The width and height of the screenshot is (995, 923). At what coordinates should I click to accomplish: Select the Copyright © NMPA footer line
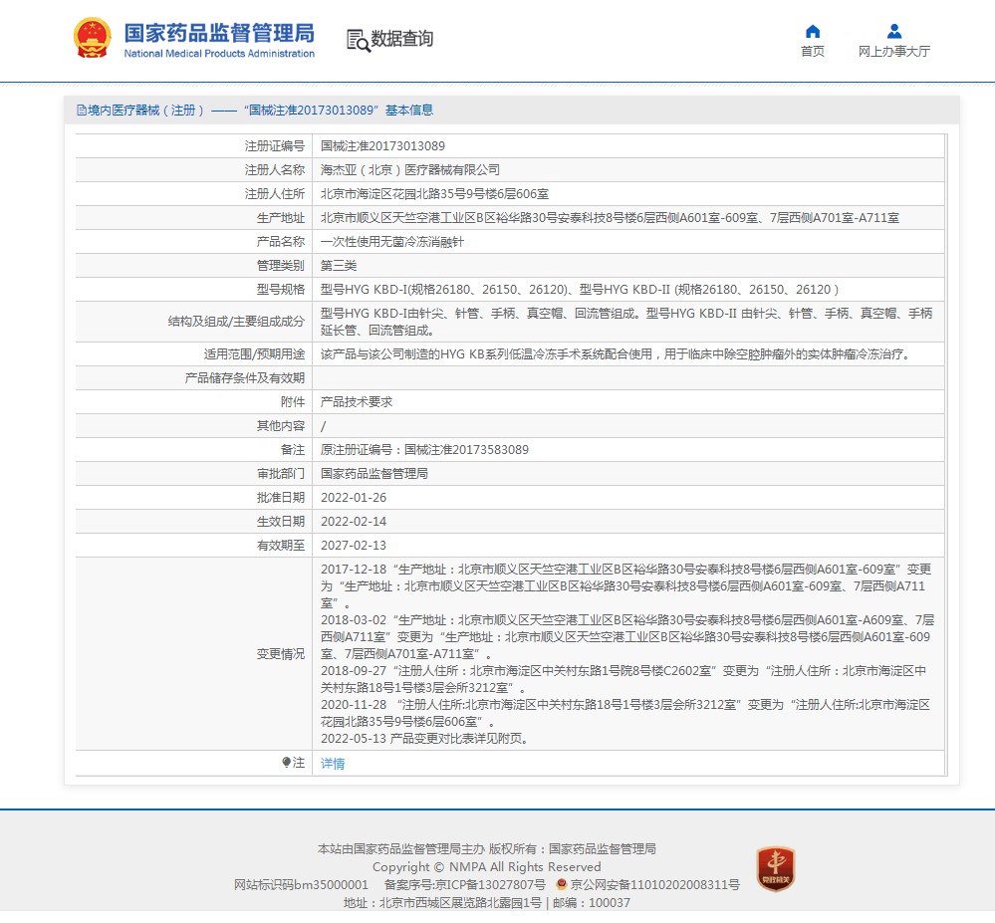pos(487,866)
